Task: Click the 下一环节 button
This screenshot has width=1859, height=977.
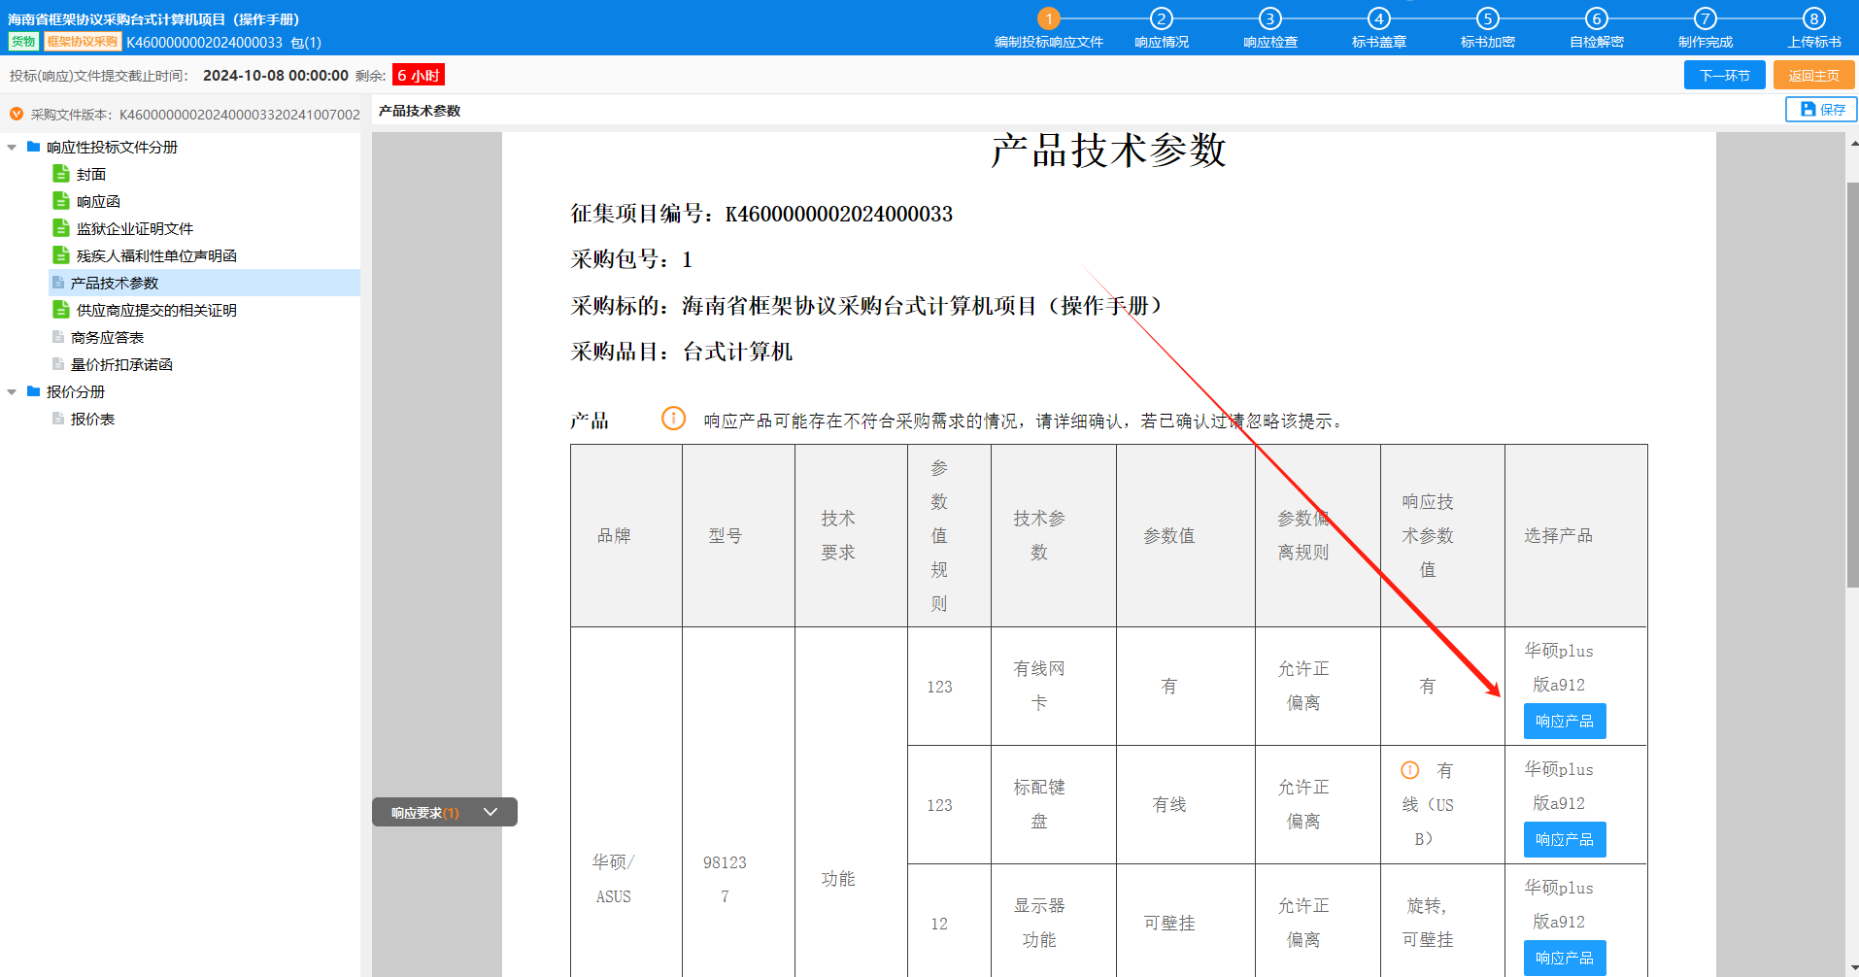Action: 1724,75
